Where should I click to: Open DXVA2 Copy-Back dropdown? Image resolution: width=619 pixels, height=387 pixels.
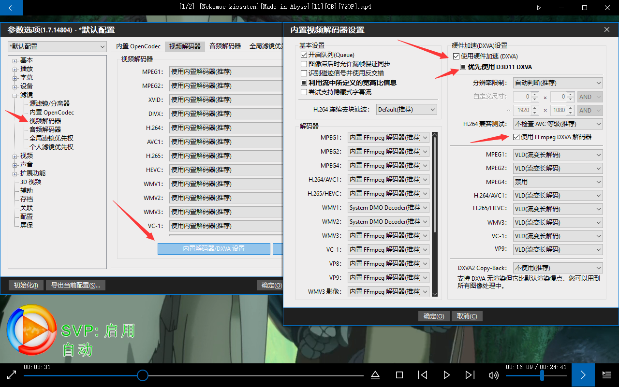tap(558, 268)
